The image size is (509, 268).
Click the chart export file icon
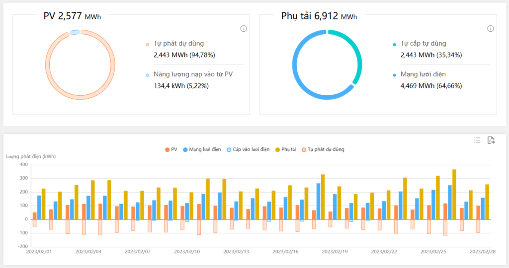[491, 140]
